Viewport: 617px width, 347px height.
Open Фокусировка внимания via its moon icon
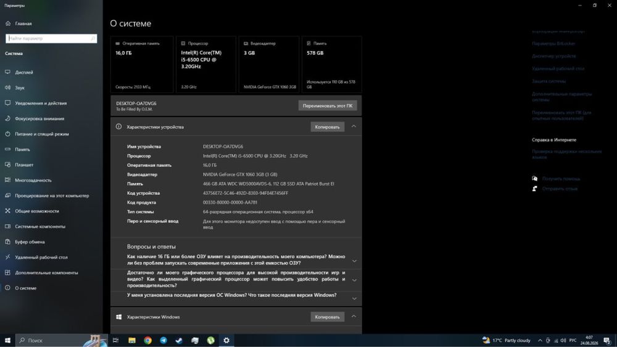[8, 118]
